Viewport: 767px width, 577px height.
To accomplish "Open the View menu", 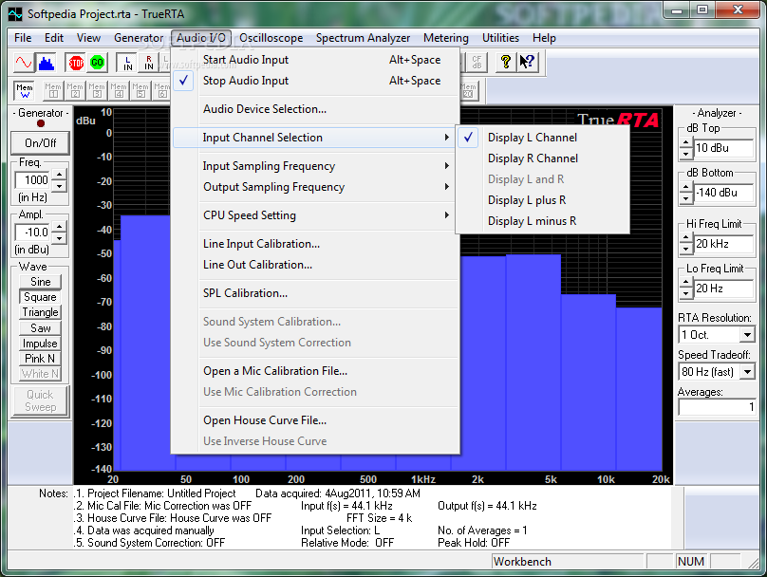I will 88,38.
